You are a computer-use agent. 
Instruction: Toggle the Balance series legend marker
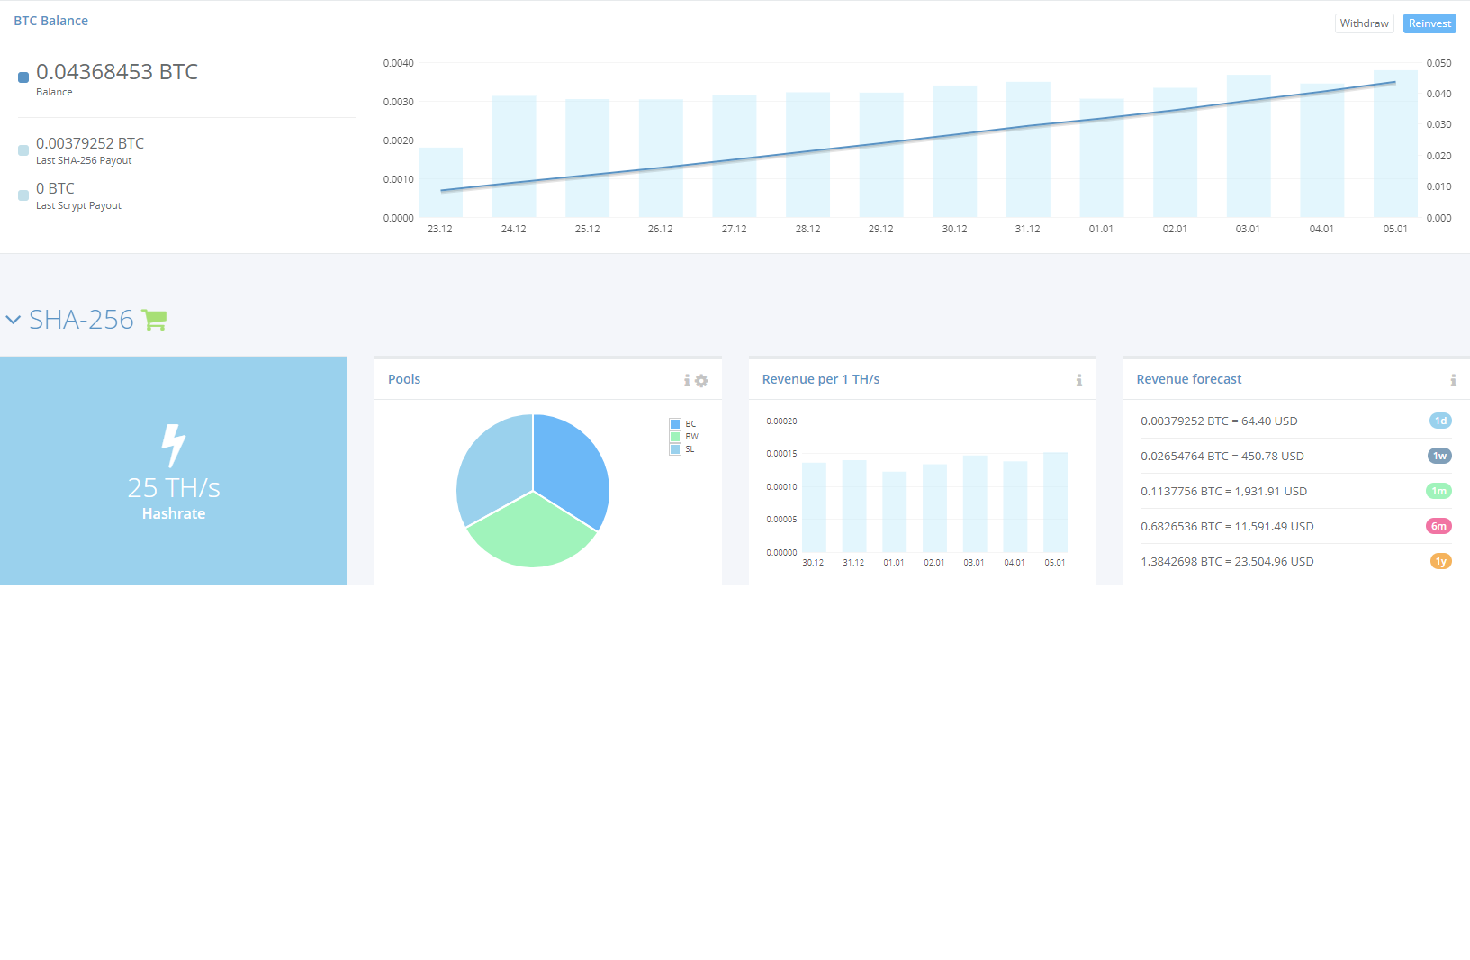coord(23,77)
